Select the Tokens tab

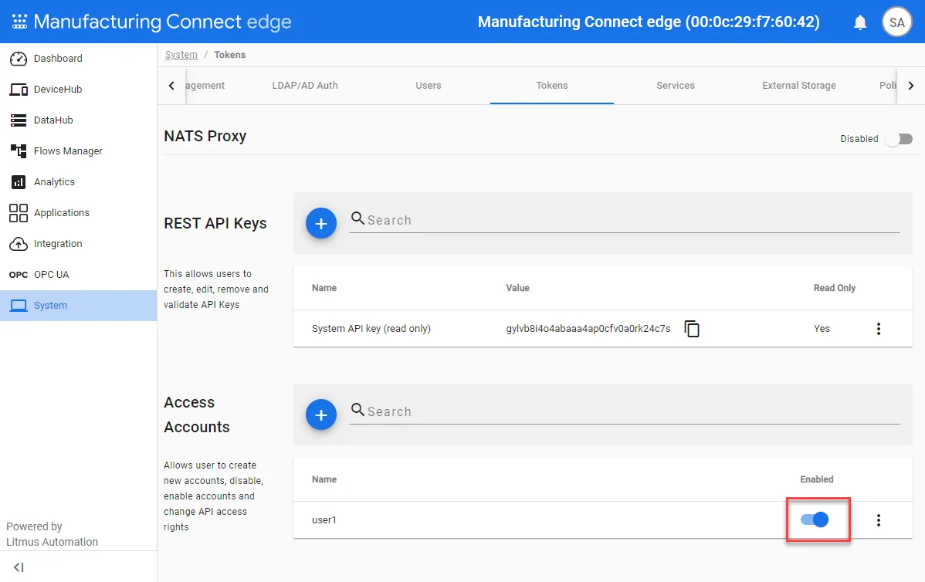(551, 86)
